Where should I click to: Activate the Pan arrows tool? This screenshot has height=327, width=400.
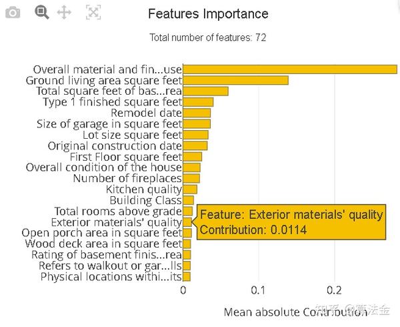click(64, 12)
